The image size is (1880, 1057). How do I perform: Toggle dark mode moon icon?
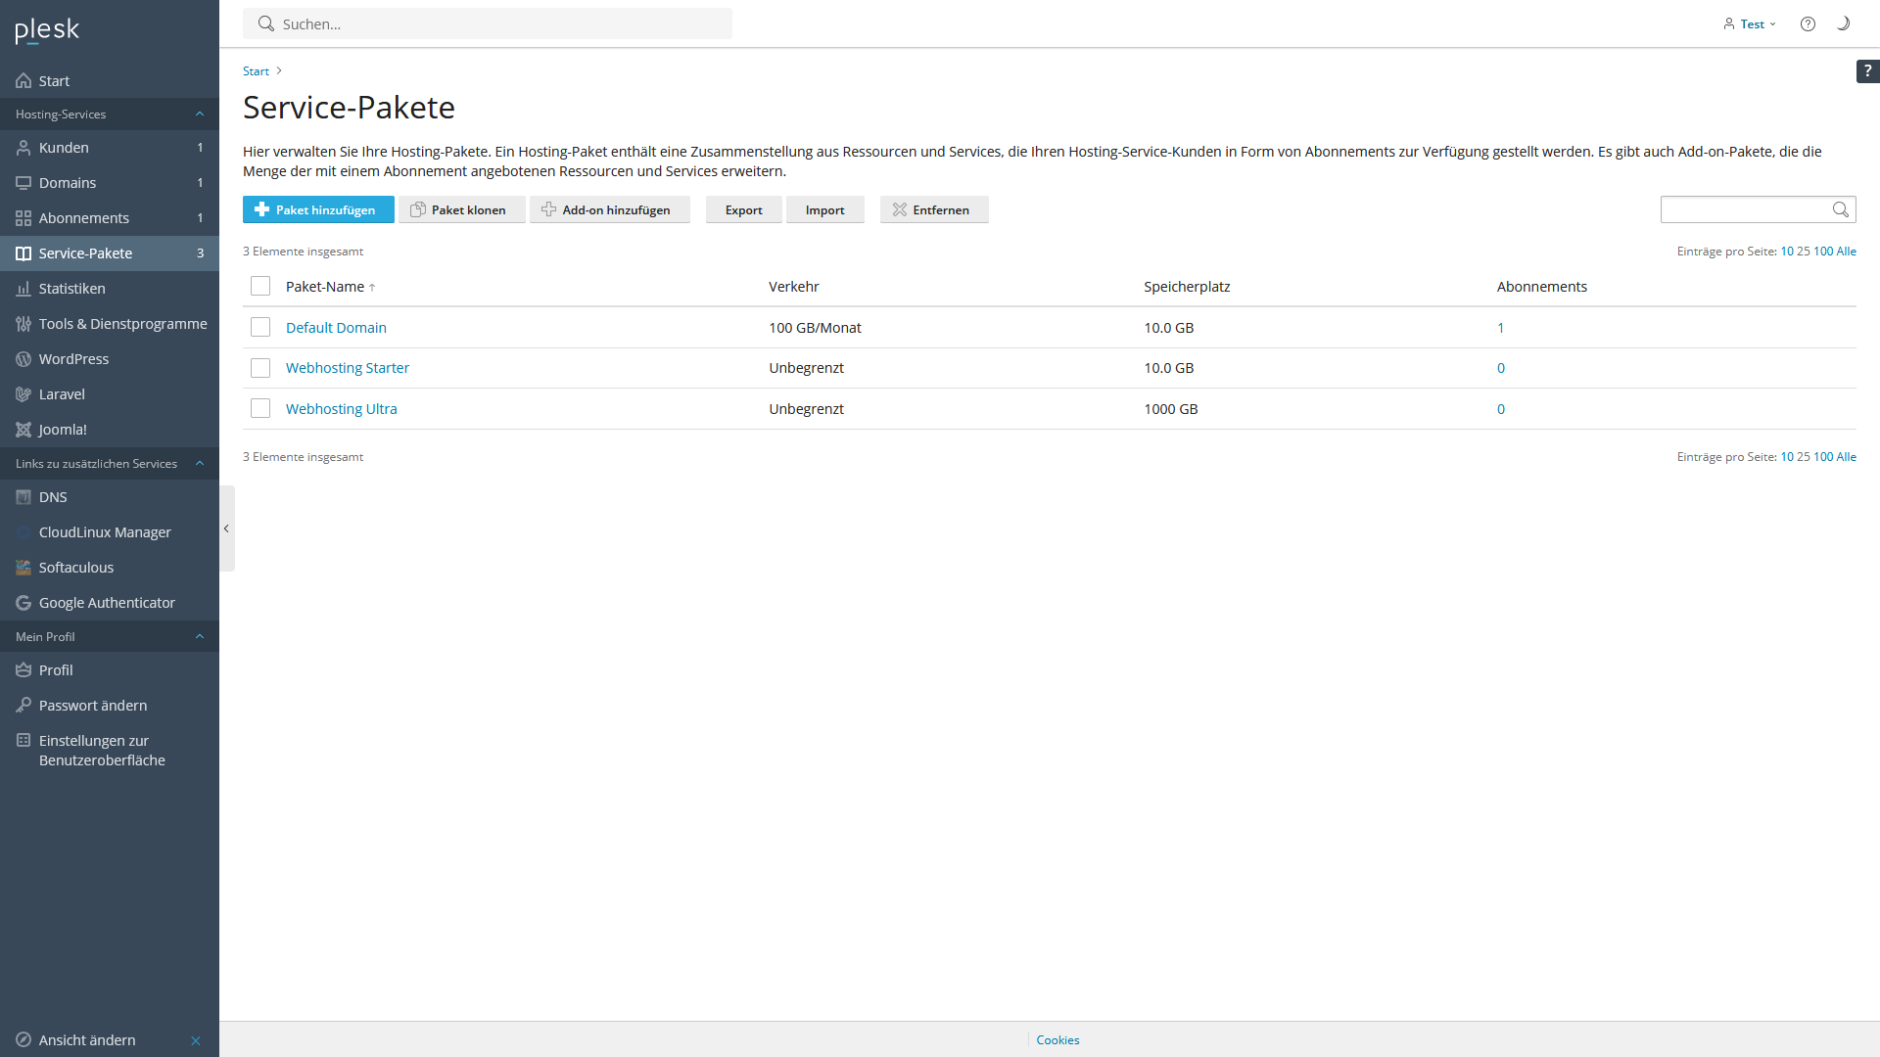(x=1843, y=23)
